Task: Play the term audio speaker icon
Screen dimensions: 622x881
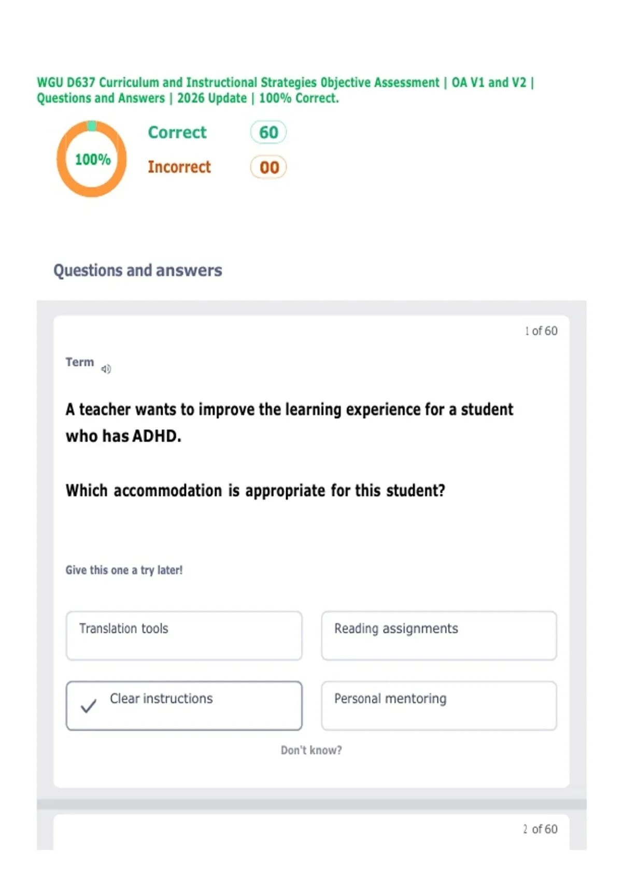Action: [x=106, y=369]
